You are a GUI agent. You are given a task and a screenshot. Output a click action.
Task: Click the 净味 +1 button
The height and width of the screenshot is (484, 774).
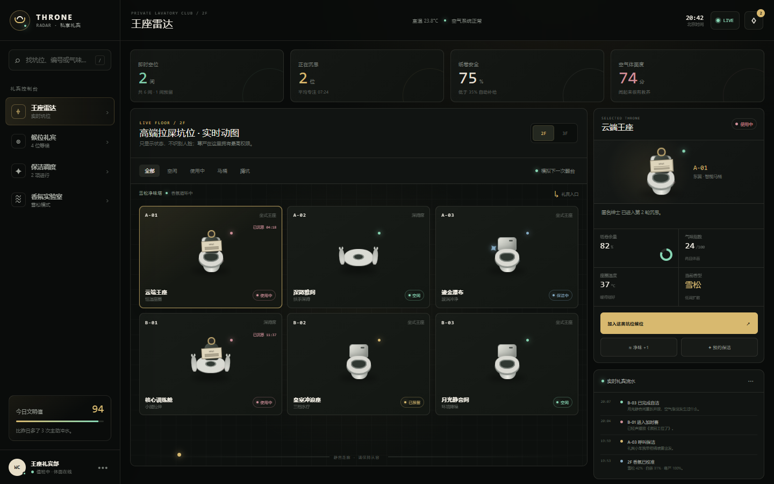coord(639,347)
